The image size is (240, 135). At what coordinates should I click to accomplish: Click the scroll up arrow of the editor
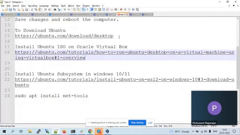(238, 18)
